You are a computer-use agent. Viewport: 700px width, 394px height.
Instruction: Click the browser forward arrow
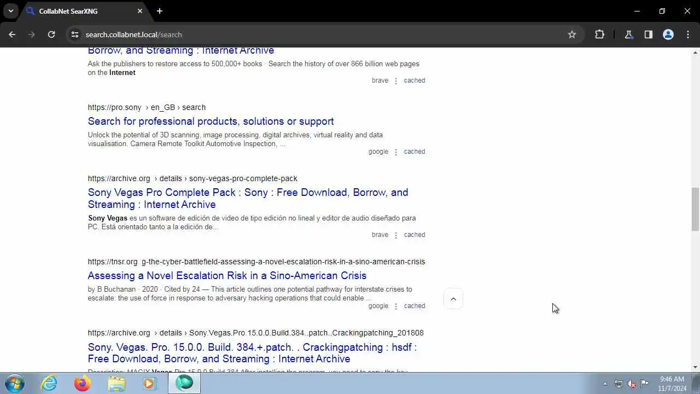(32, 34)
